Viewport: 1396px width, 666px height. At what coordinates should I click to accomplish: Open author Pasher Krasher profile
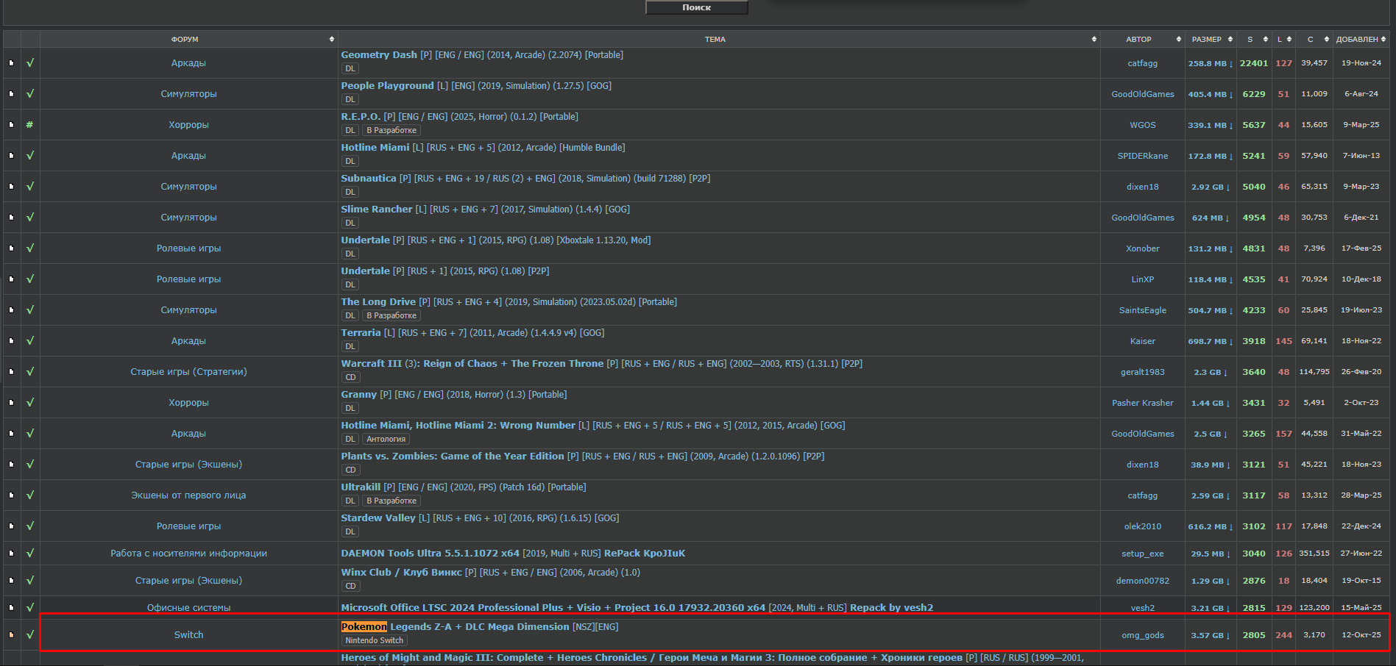pos(1142,403)
